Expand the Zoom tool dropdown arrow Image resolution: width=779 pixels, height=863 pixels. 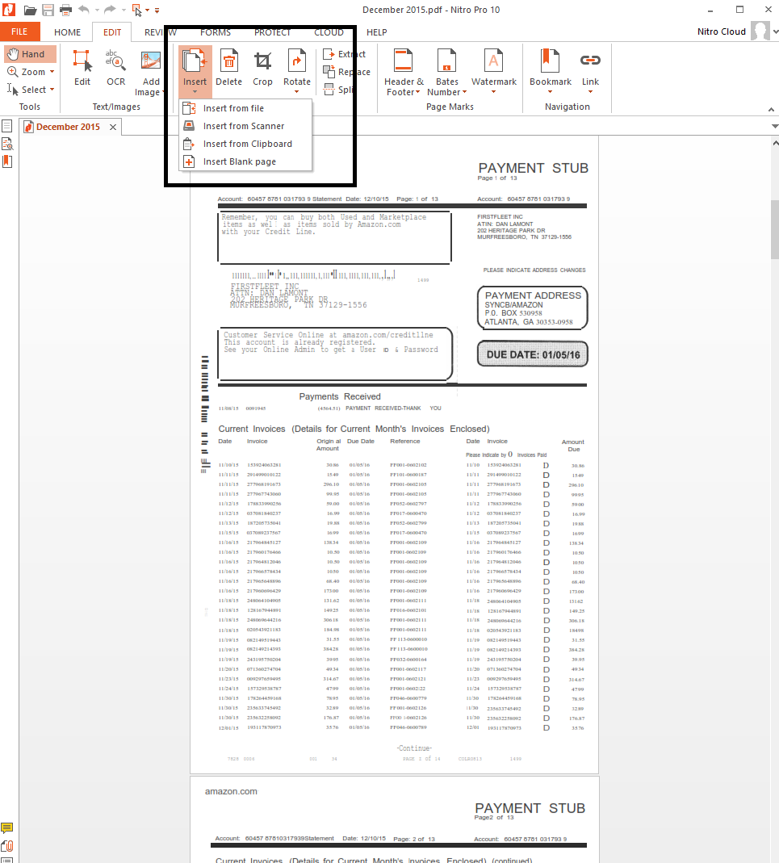coord(52,72)
